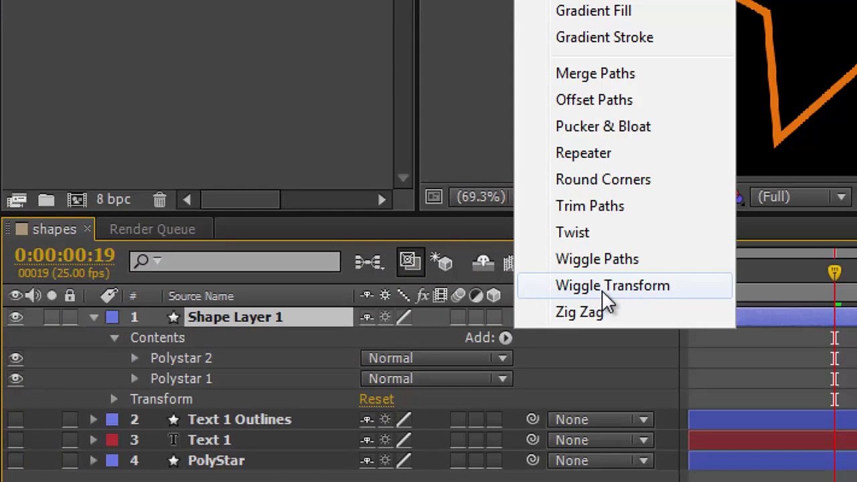857x482 pixels.
Task: Toggle the draft 3D icon in timeline
Action: click(441, 261)
